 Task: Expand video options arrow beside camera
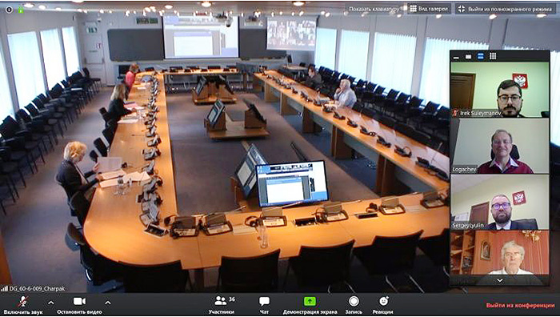[x=107, y=303]
